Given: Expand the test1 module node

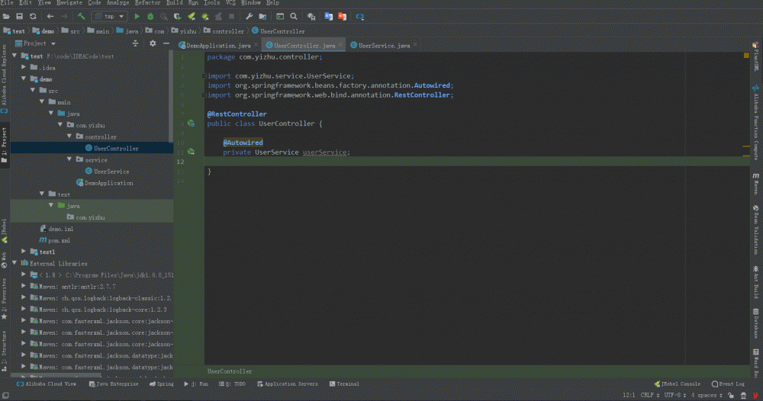Looking at the screenshot, I should 24,252.
